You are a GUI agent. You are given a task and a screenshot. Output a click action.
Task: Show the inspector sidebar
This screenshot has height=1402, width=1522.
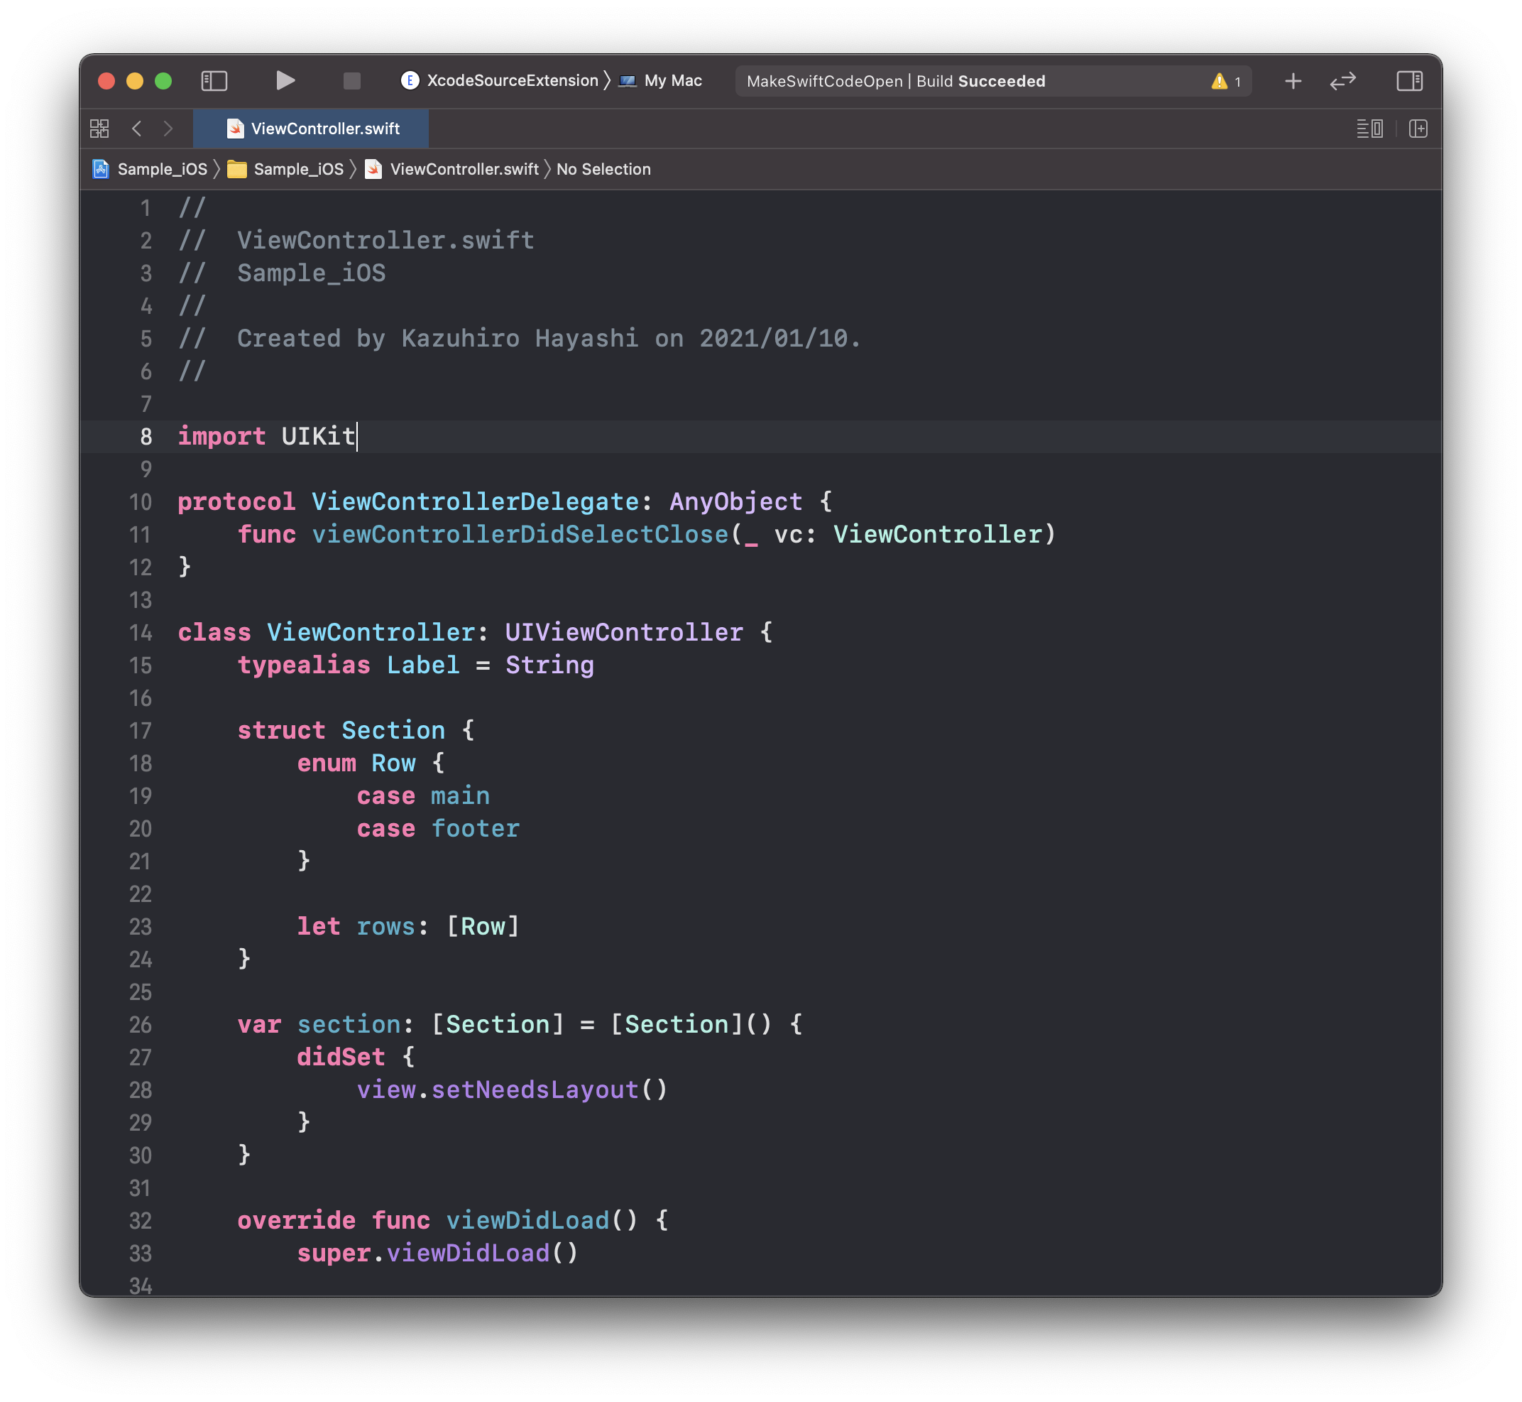[1411, 80]
